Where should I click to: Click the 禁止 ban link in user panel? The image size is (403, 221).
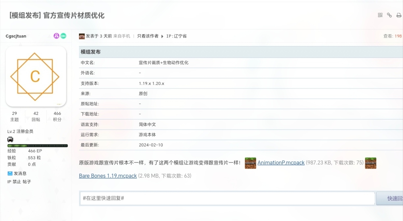point(17,182)
